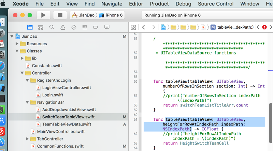Open the Test navigator
Screen dimensions: 273x151
74,27
